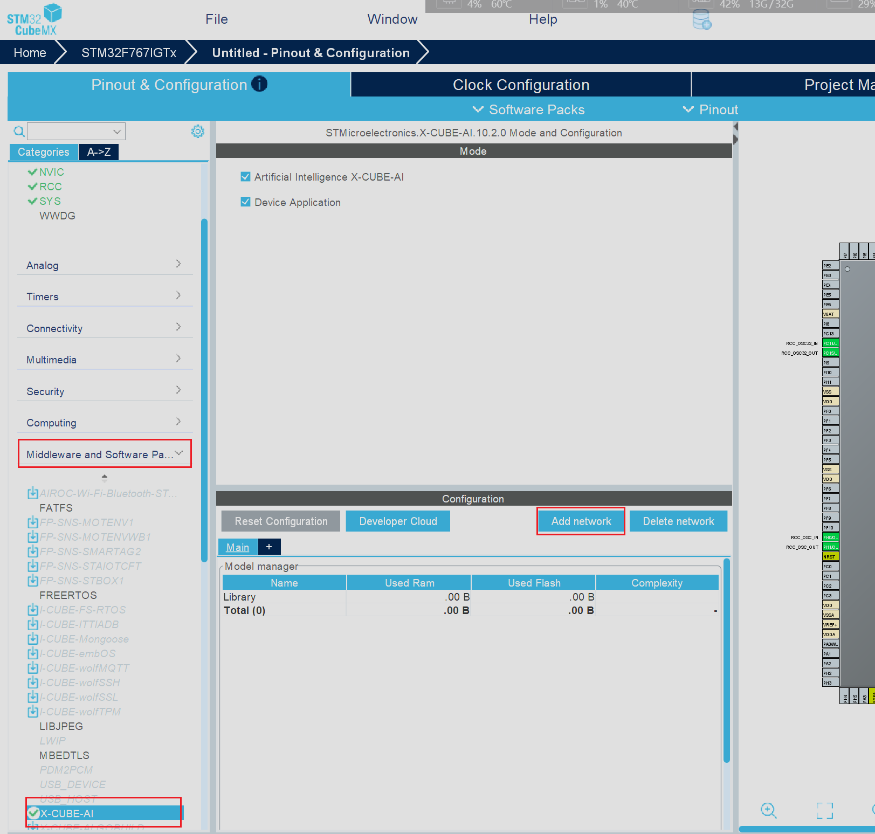Image resolution: width=875 pixels, height=834 pixels.
Task: Click the info icon beside Pinout & Configuration
Action: (x=259, y=84)
